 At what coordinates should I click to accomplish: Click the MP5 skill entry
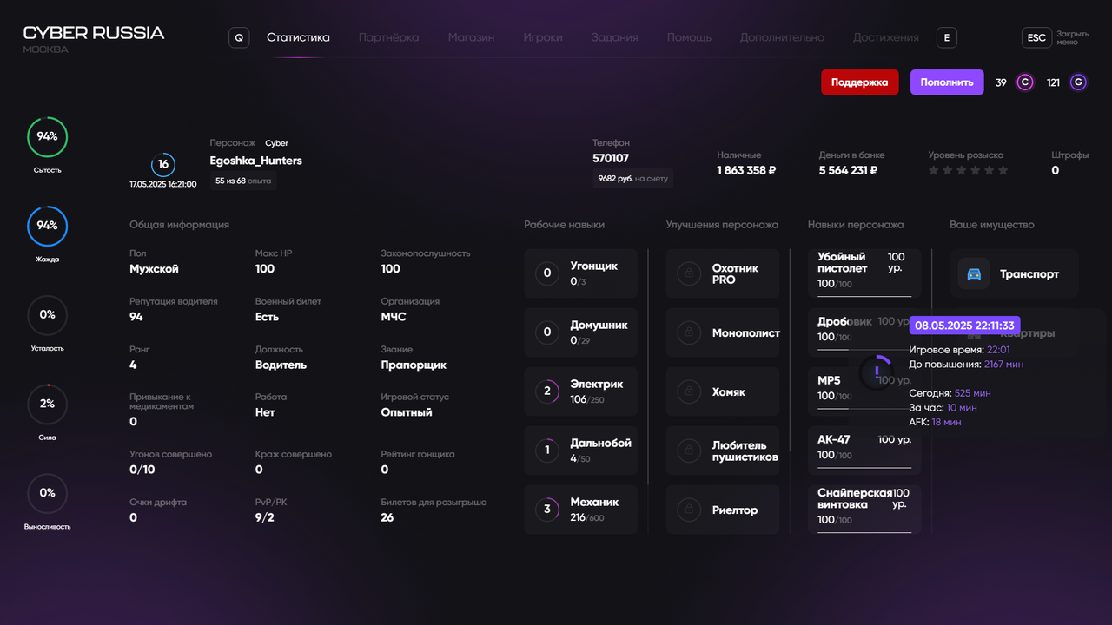[864, 391]
